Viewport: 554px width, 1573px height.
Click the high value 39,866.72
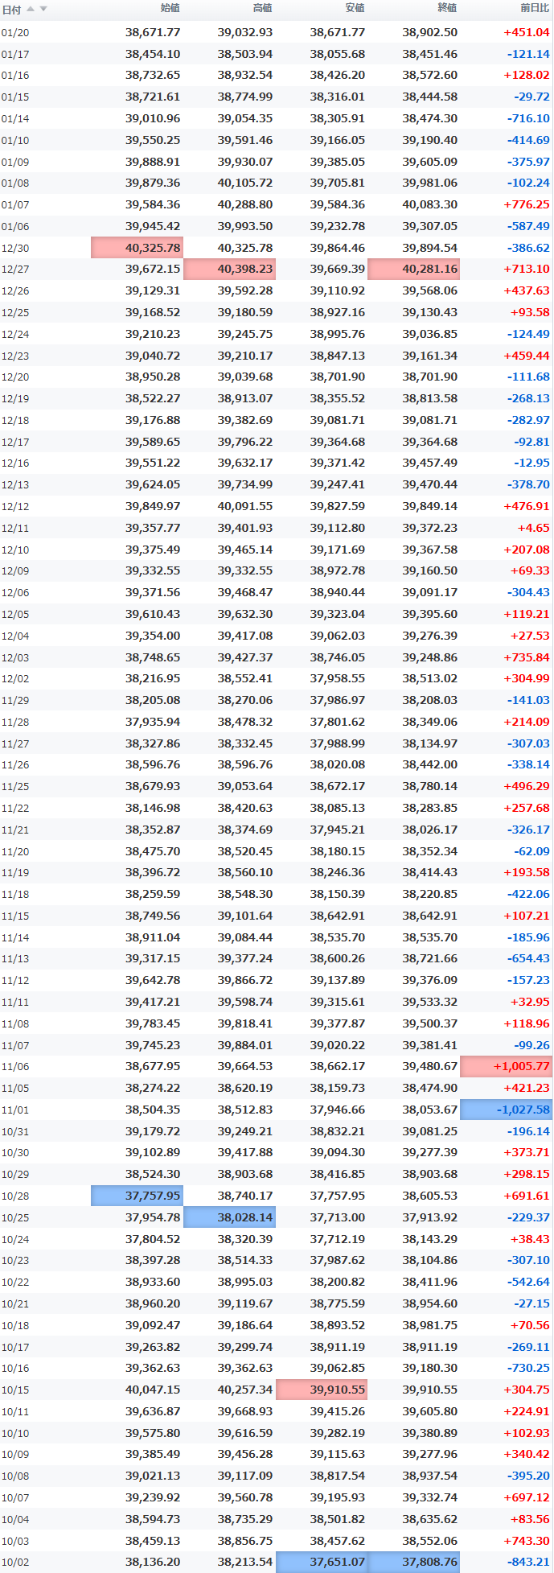[244, 980]
